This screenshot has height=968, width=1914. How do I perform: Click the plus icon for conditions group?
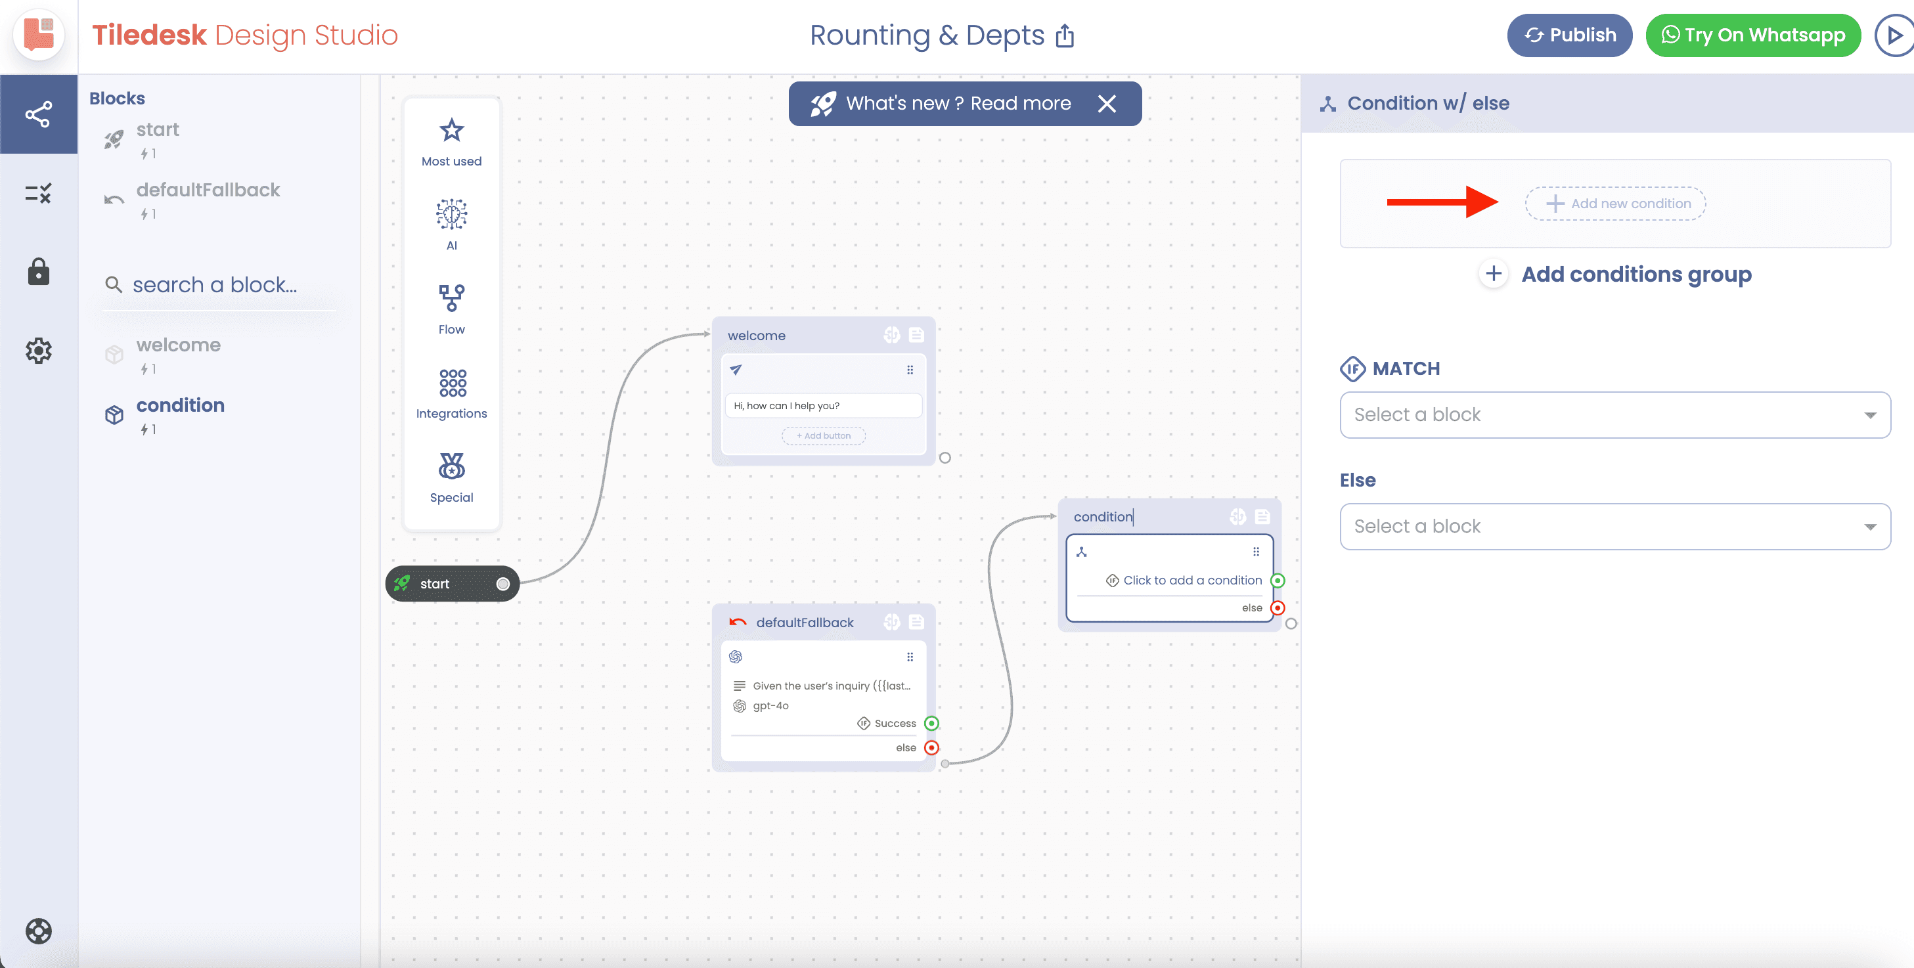pyautogui.click(x=1494, y=273)
